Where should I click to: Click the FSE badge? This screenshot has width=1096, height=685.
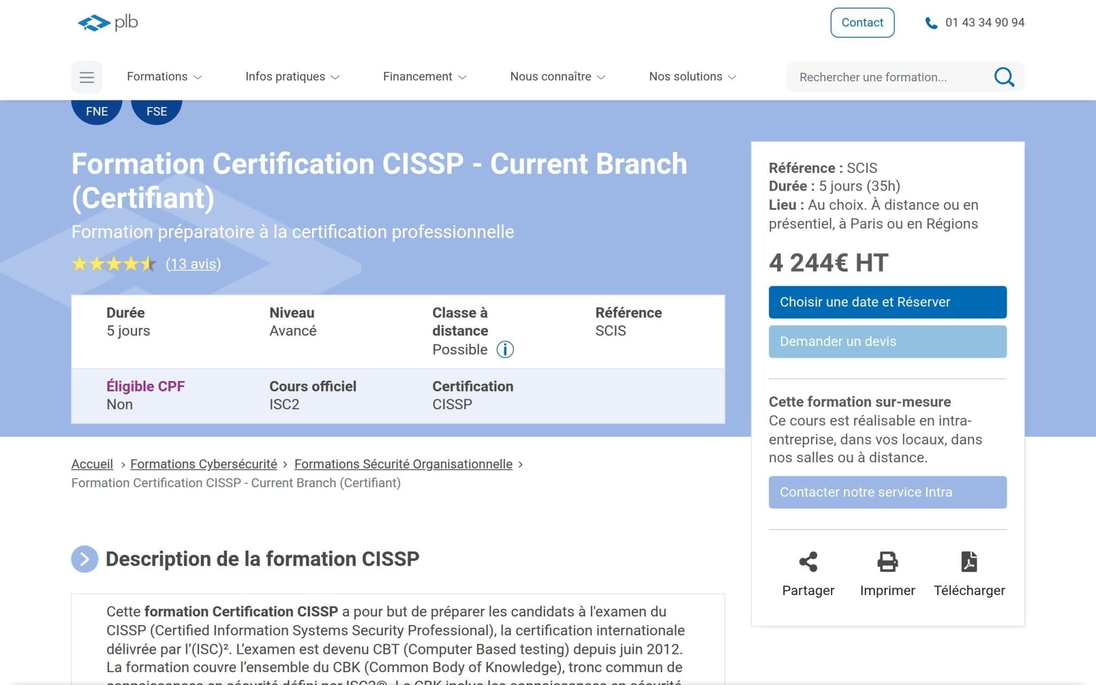coord(157,111)
